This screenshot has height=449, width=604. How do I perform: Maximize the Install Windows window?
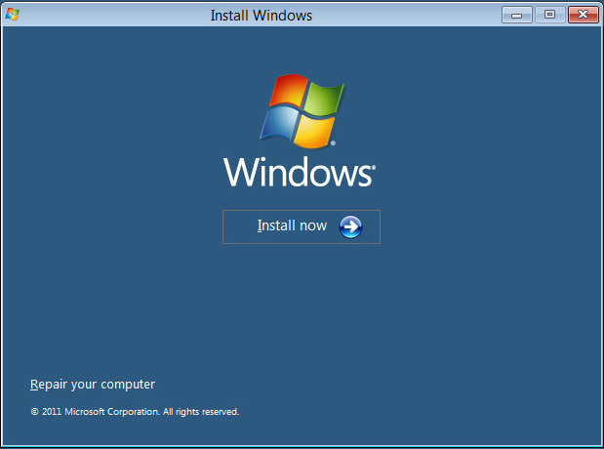click(549, 15)
